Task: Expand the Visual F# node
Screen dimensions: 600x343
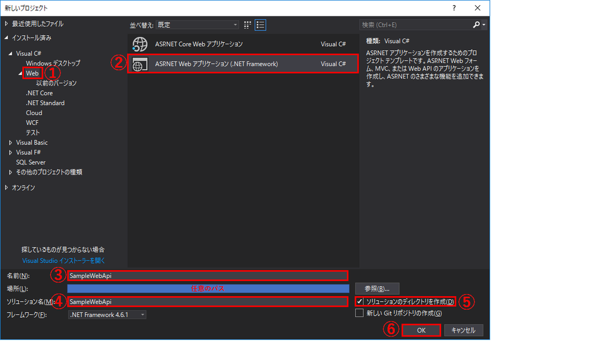Action: click(11, 153)
